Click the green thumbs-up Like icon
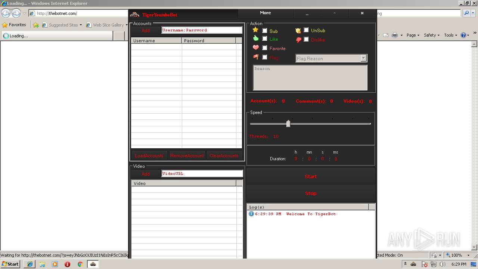The width and height of the screenshot is (478, 269). [256, 38]
